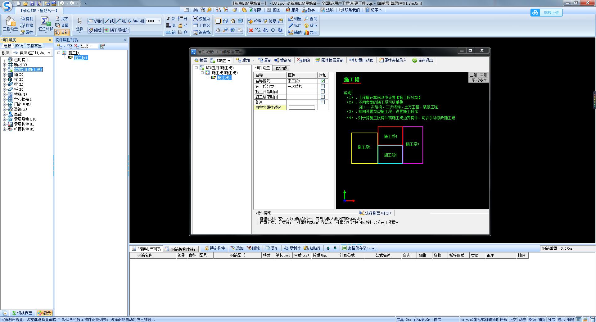Click the 测量 measure tool
This screenshot has width=596, height=322.
295,19
